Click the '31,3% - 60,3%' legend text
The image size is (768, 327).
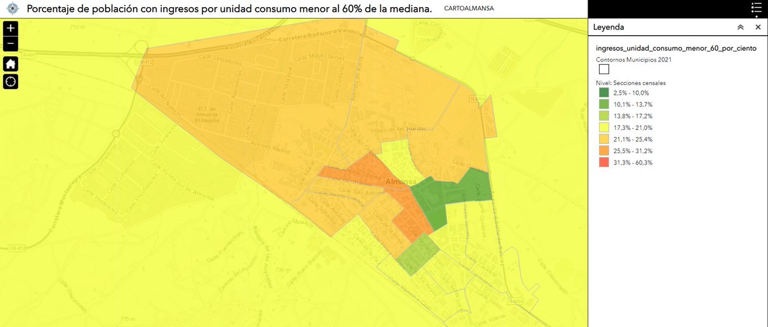click(634, 163)
